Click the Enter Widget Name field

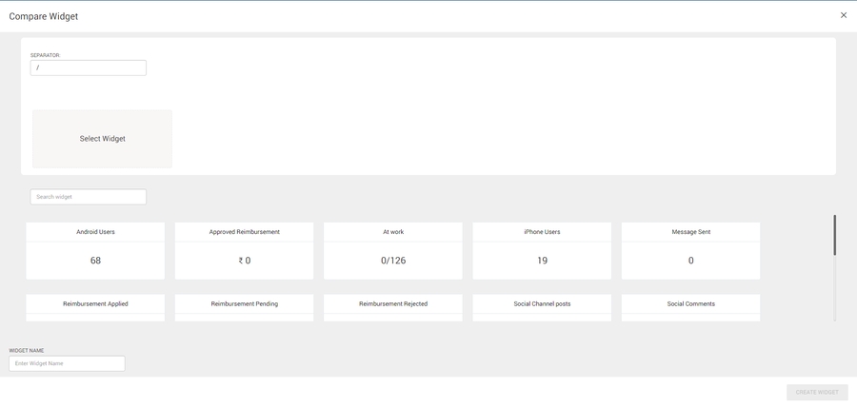67,363
